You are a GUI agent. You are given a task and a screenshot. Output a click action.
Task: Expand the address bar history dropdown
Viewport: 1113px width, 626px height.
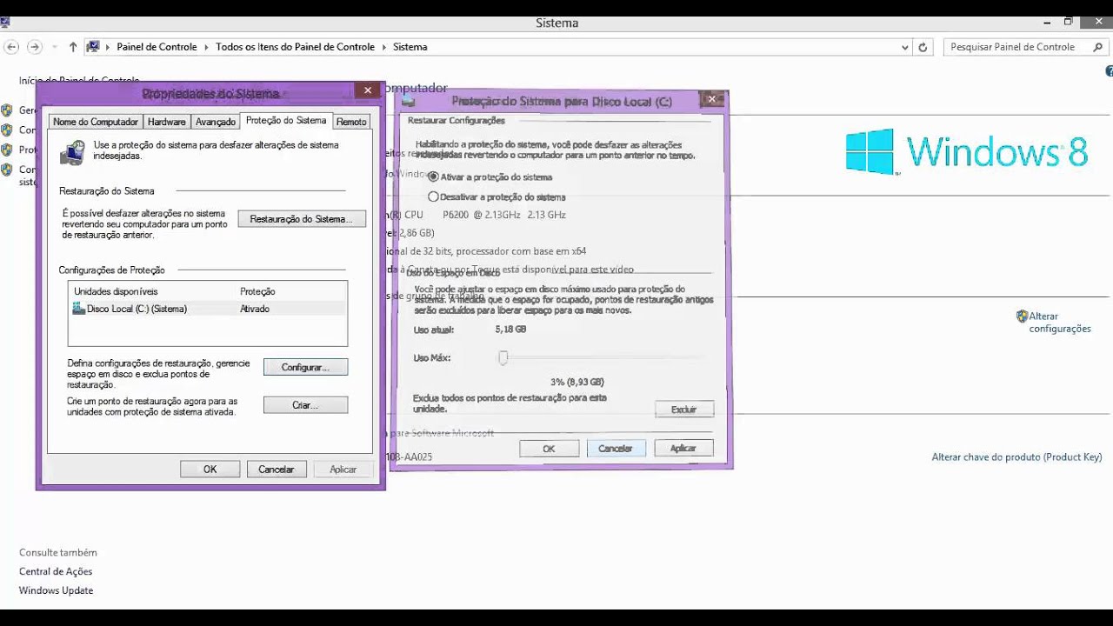click(905, 47)
